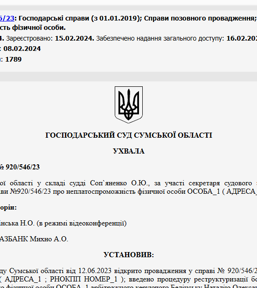
Task: Open the case number link ending in /23
Action: pos(7,18)
